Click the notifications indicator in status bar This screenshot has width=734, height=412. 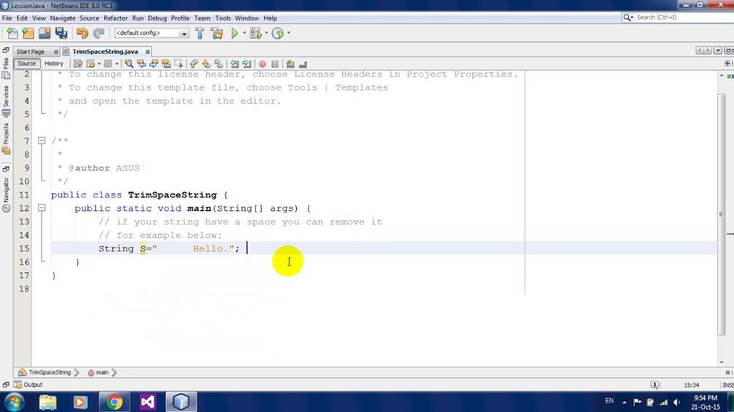coord(655,385)
